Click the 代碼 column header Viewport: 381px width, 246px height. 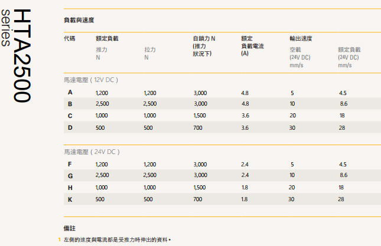point(70,38)
